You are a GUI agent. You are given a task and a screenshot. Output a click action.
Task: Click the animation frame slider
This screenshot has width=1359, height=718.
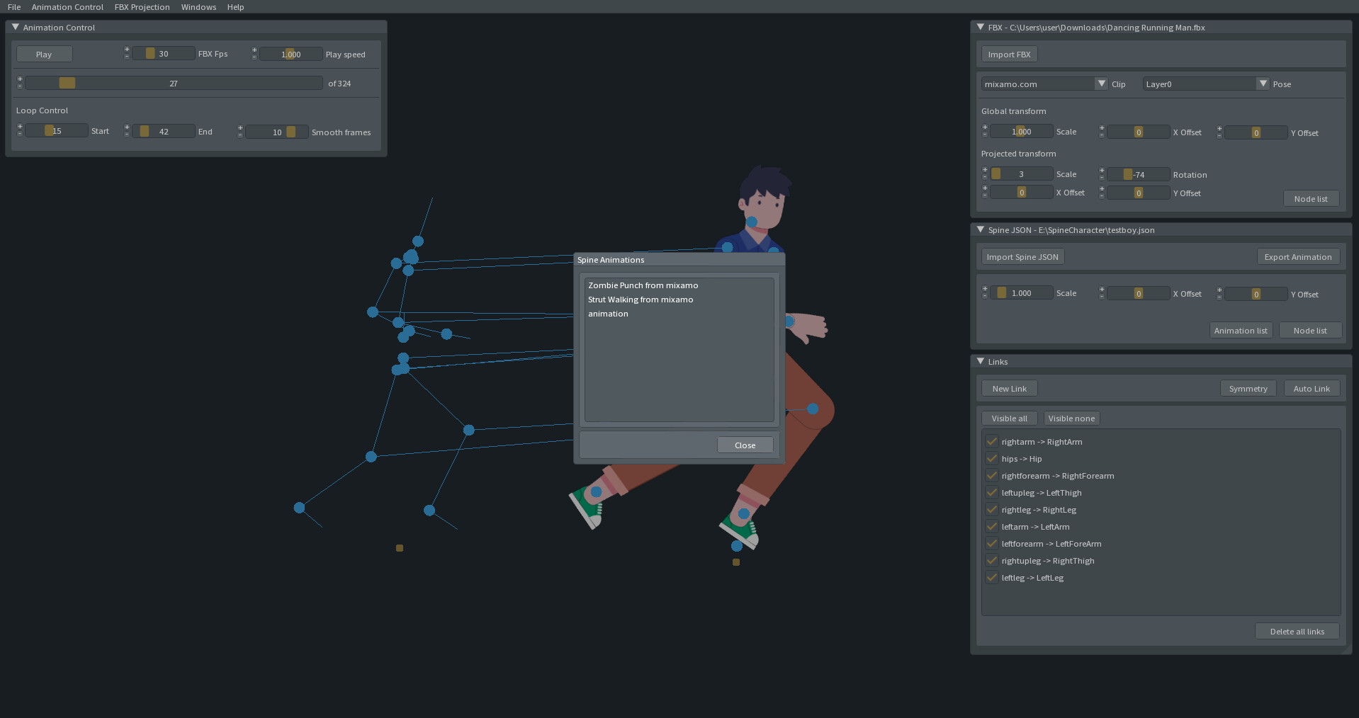point(173,83)
